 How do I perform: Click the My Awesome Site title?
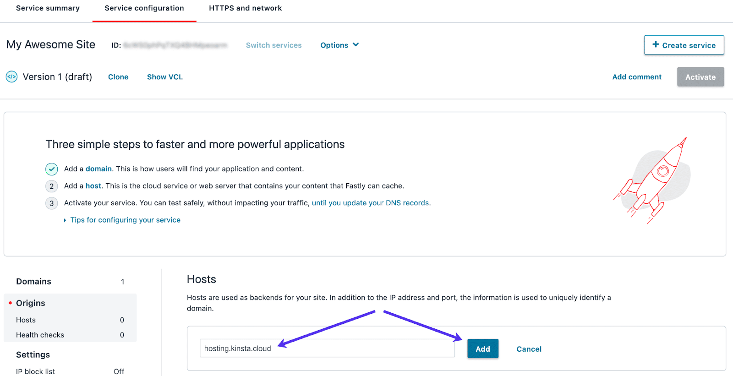pos(51,44)
